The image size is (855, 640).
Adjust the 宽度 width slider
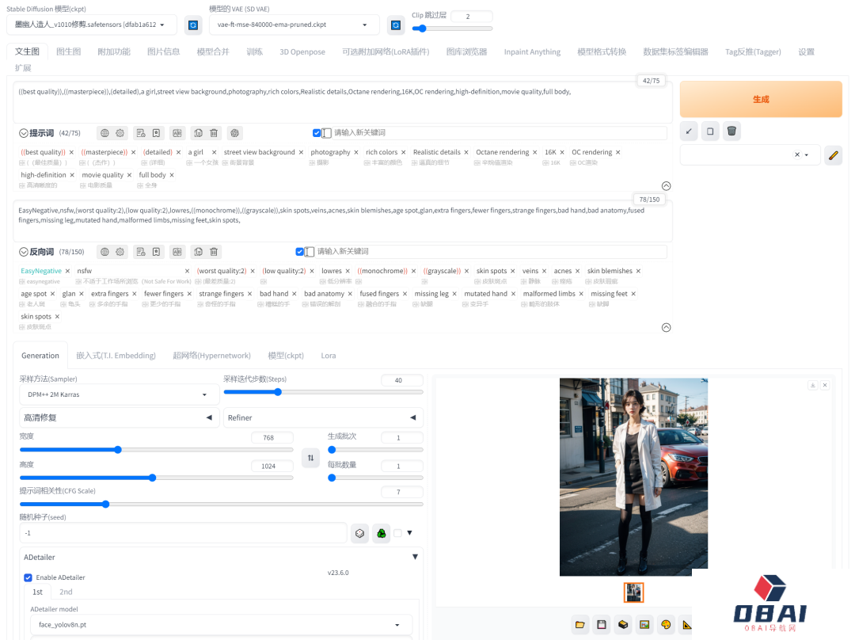pos(157,450)
